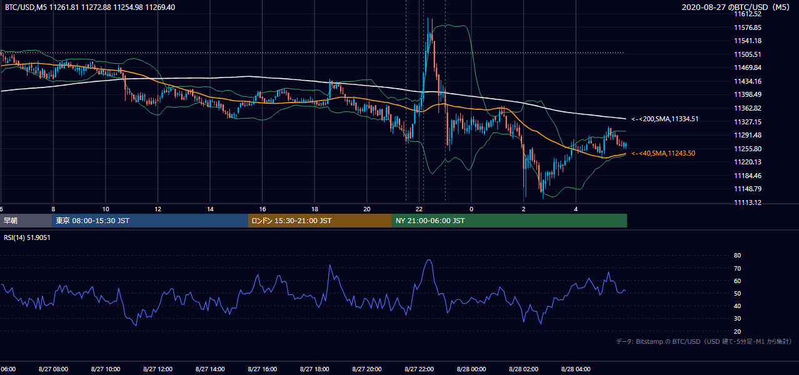This screenshot has width=799, height=375.
Task: Click price axis value 11576.85
Action: 748,27
